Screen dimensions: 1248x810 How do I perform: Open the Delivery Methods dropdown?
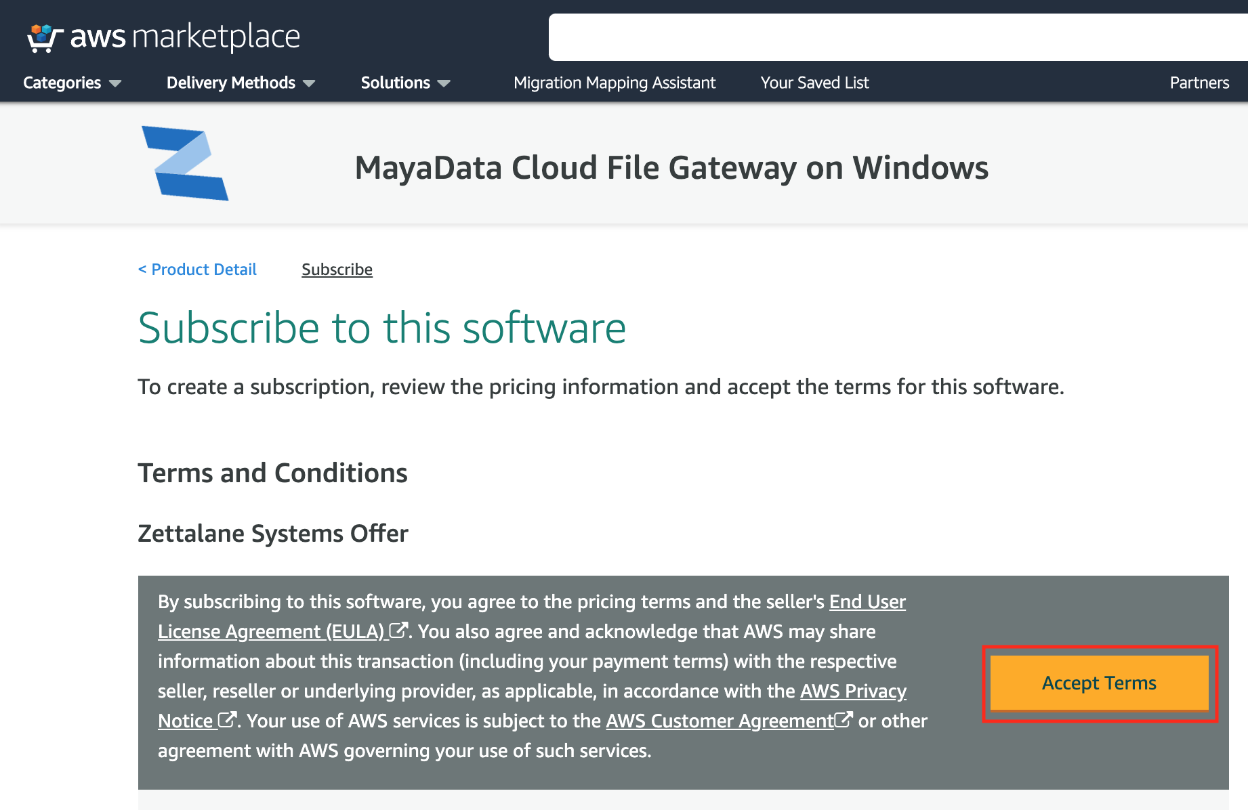pyautogui.click(x=241, y=83)
